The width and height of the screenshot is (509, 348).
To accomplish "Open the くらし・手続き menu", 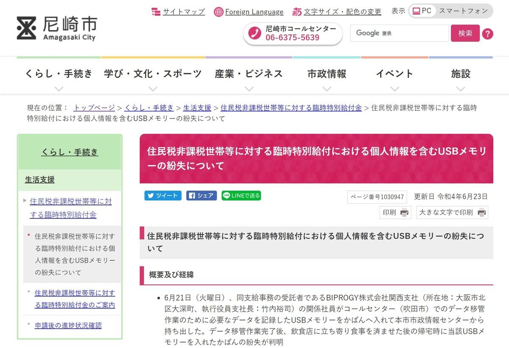I will point(59,74).
